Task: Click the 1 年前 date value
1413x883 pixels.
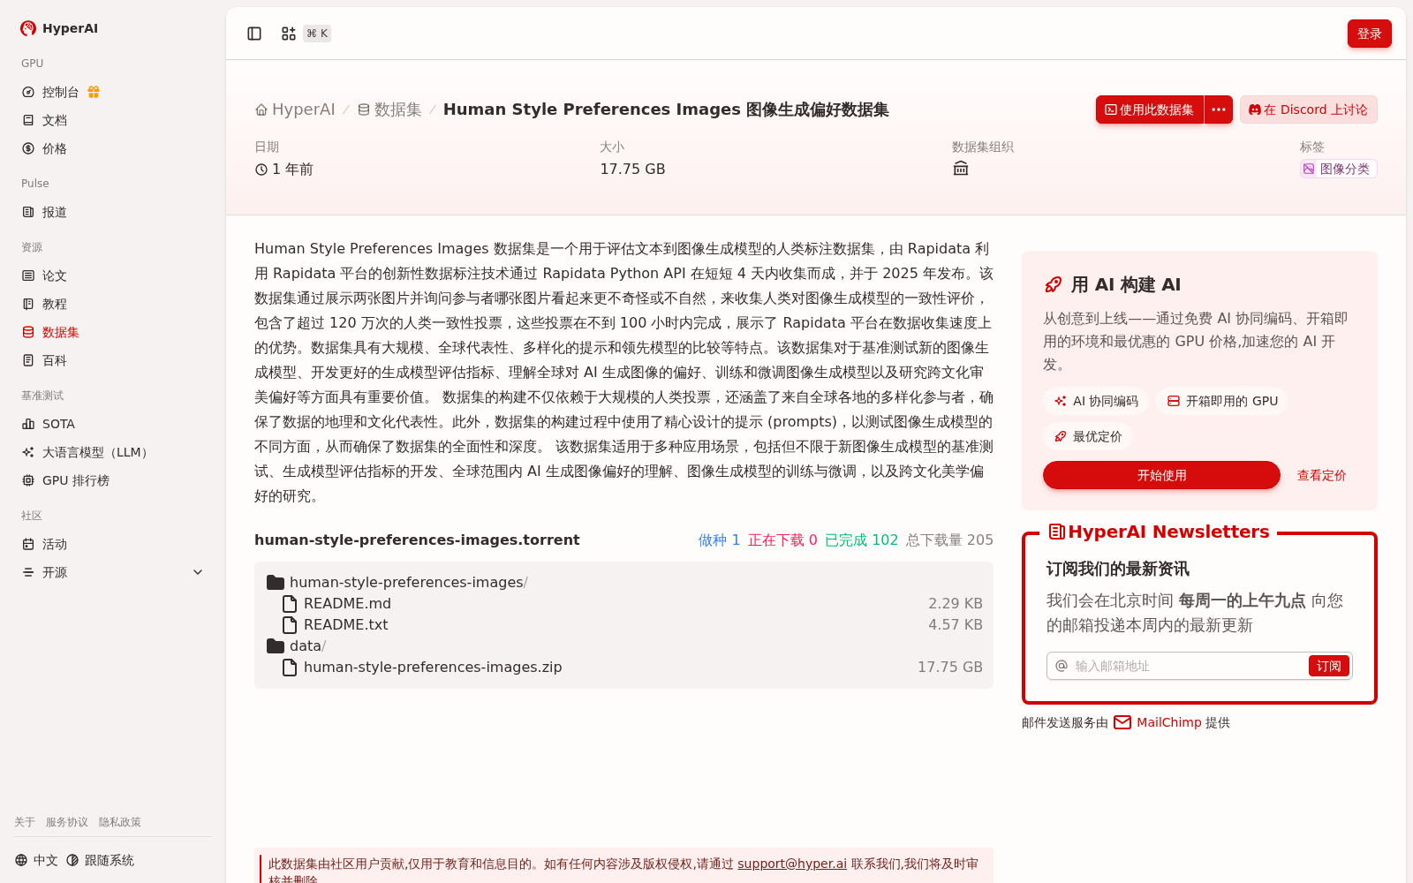Action: pos(284,169)
